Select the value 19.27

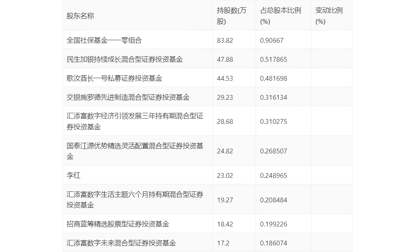coord(225,200)
